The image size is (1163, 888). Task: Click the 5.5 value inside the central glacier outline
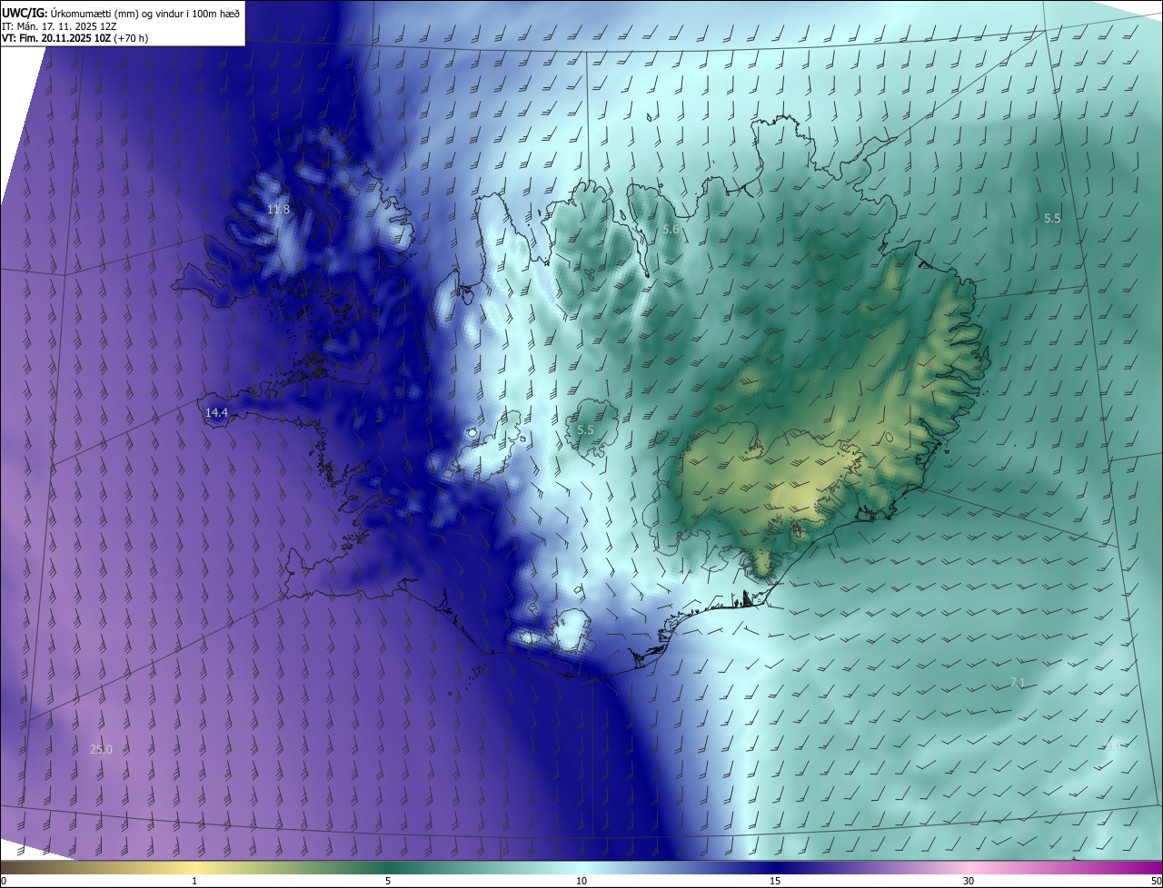click(x=585, y=430)
